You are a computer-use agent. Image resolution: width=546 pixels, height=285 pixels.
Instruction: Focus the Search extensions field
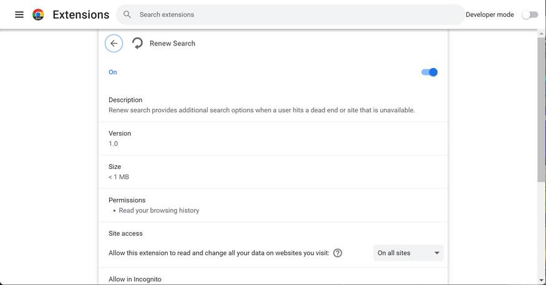click(x=293, y=14)
